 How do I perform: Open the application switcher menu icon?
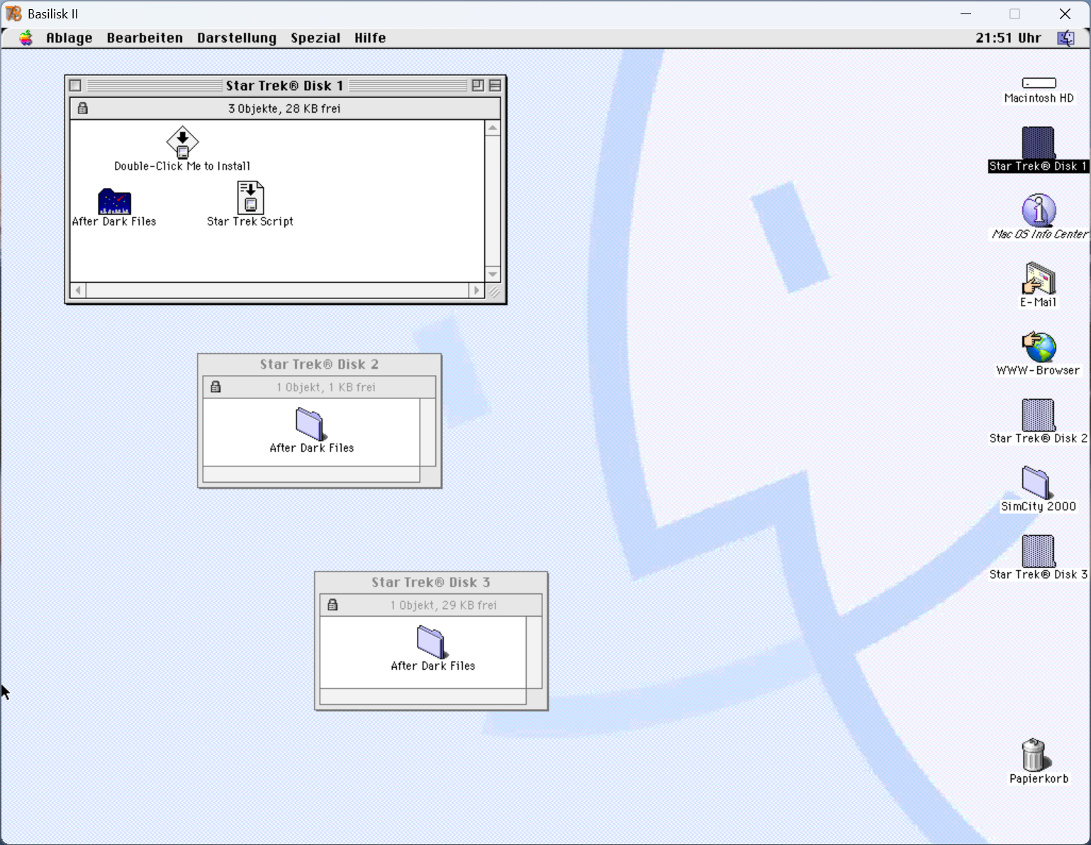[1066, 38]
